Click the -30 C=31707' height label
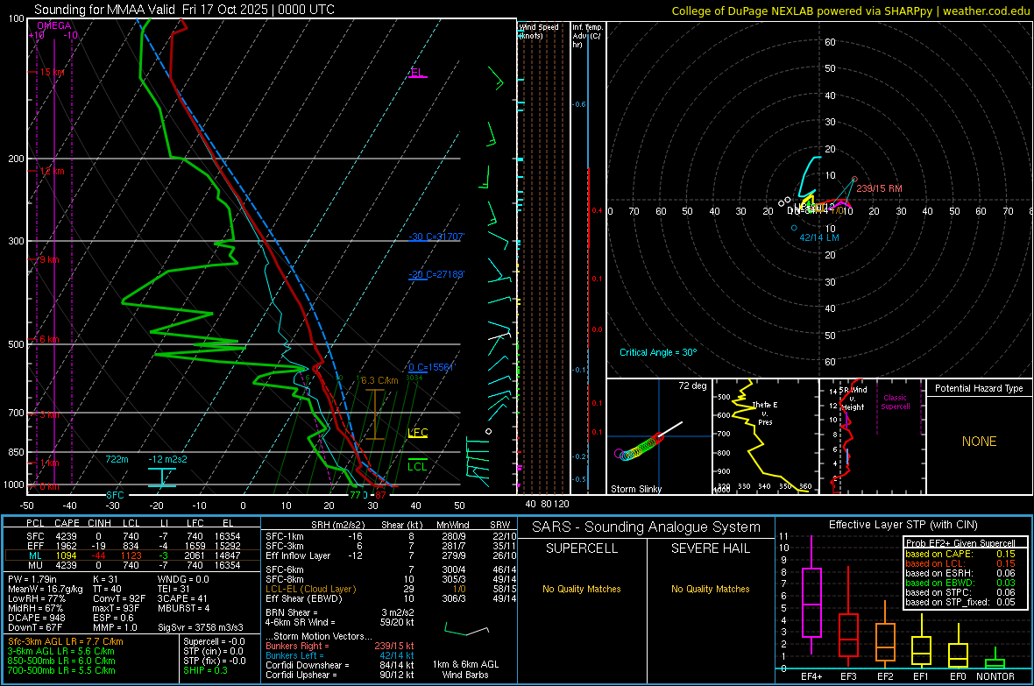The image size is (1034, 686). click(x=436, y=237)
